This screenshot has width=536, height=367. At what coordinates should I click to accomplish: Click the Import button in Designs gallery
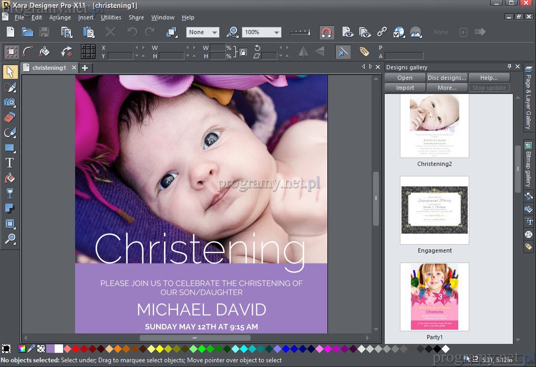(405, 88)
